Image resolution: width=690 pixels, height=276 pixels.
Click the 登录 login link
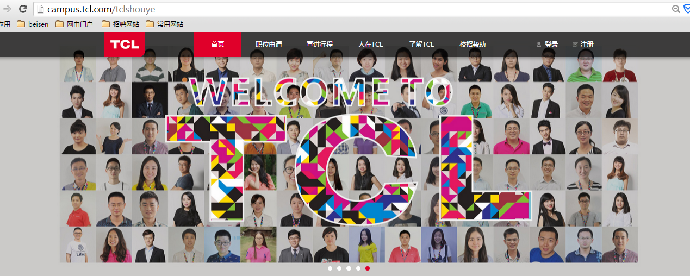[x=551, y=45]
